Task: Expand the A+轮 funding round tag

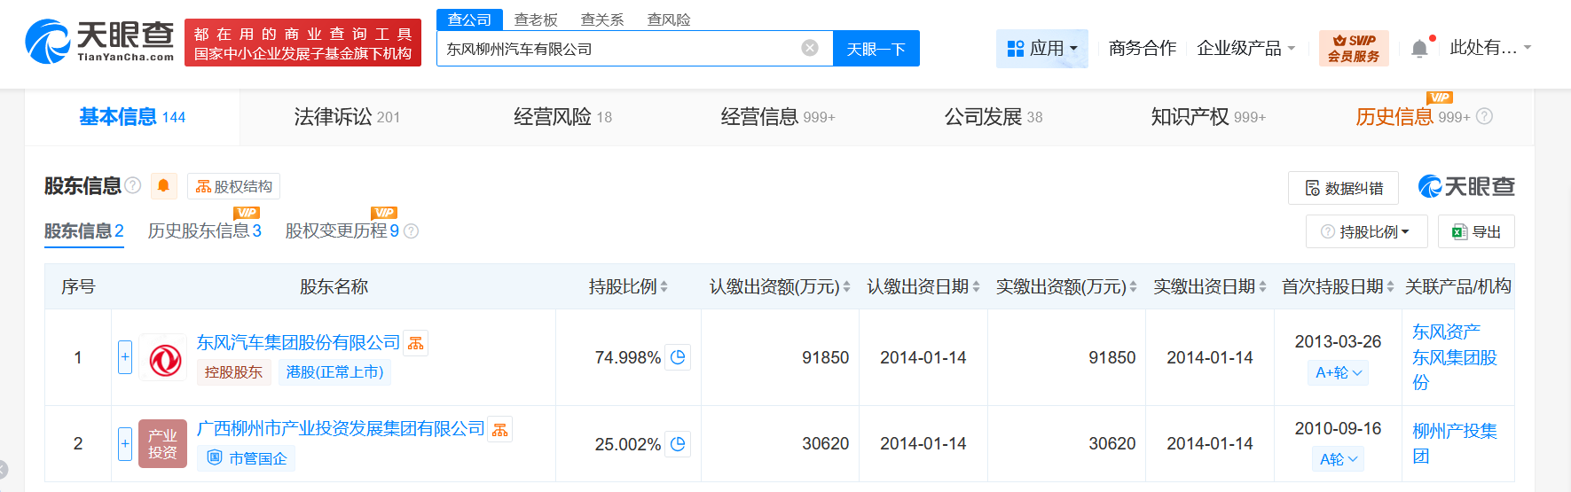Action: point(1338,372)
